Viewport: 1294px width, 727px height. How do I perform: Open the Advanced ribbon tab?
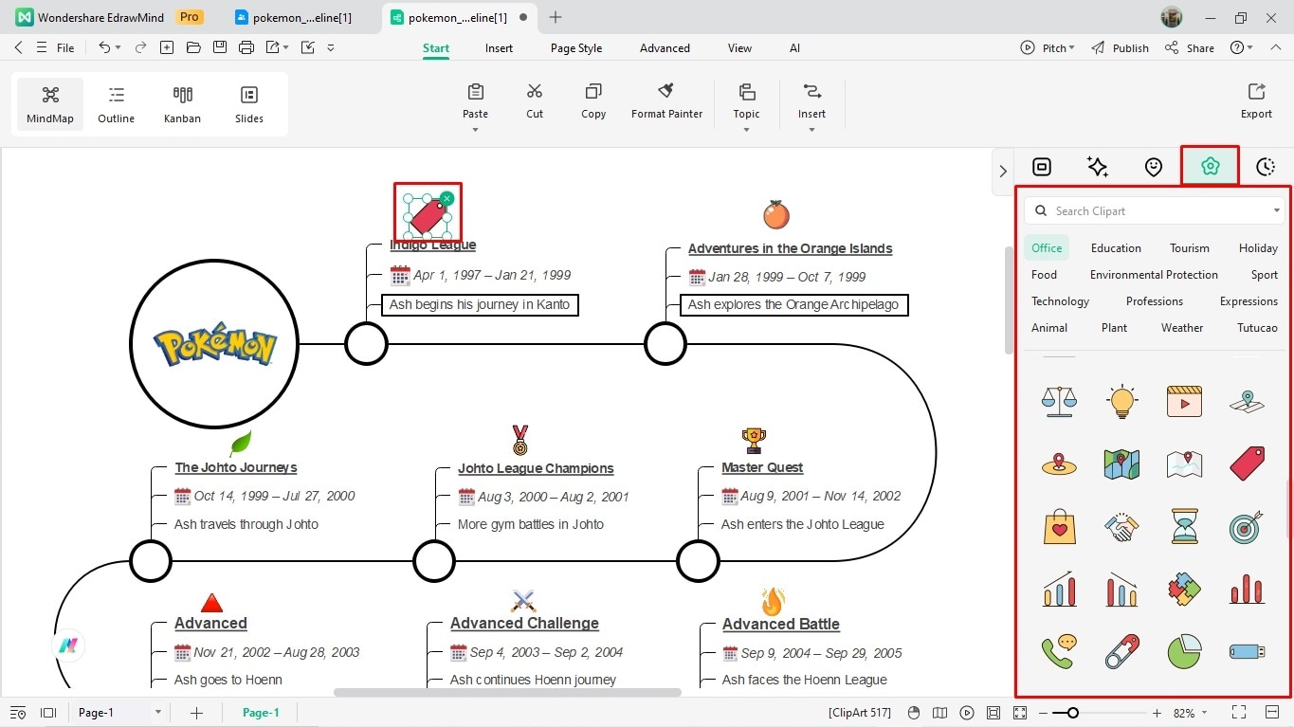pyautogui.click(x=665, y=48)
